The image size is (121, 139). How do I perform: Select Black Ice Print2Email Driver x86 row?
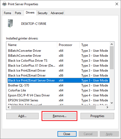(59, 76)
